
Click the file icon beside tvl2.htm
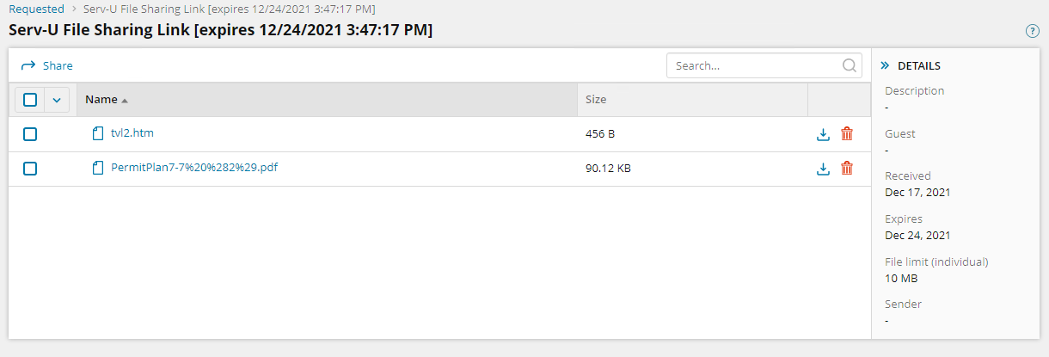pos(97,133)
